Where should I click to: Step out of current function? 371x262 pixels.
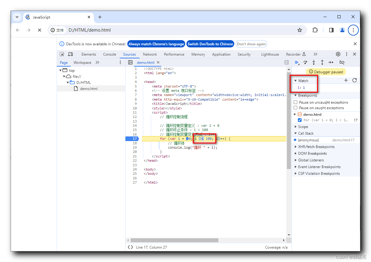click(322, 62)
